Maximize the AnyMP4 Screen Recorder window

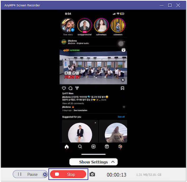[170, 5]
